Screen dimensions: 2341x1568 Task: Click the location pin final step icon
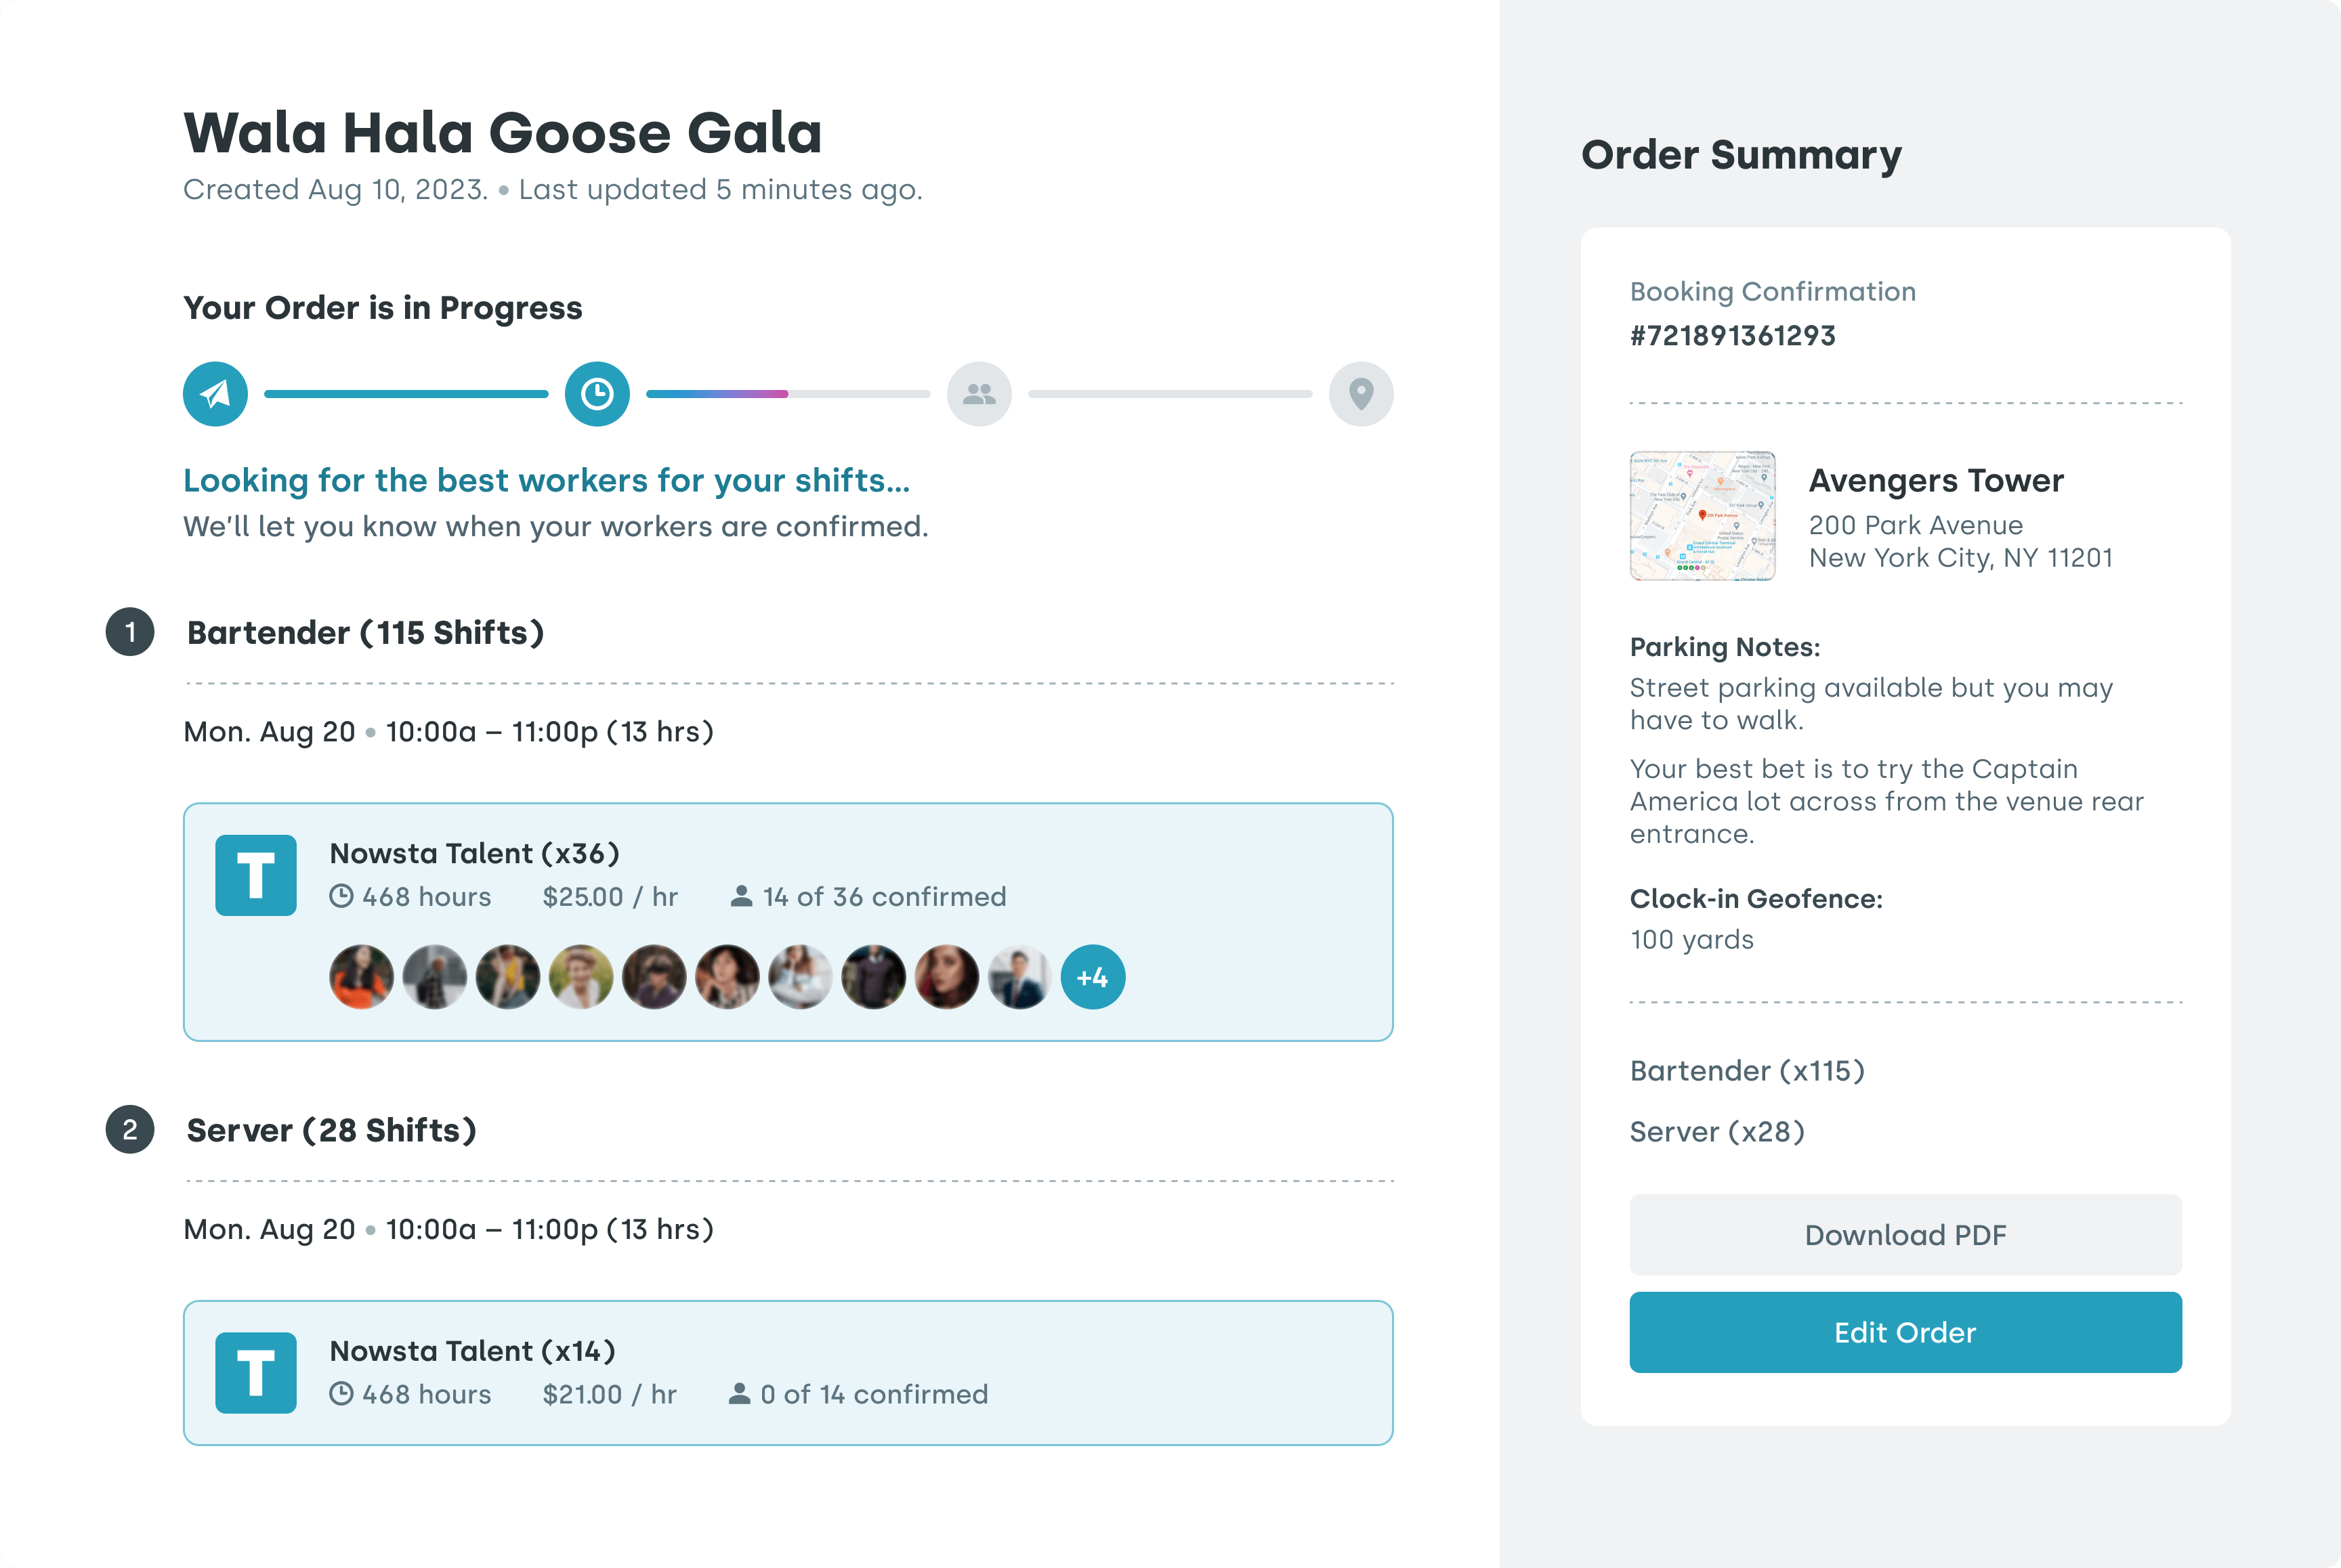point(1362,394)
